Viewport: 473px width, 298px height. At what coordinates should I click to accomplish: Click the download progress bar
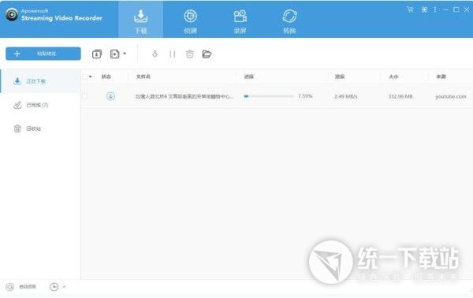(x=269, y=96)
